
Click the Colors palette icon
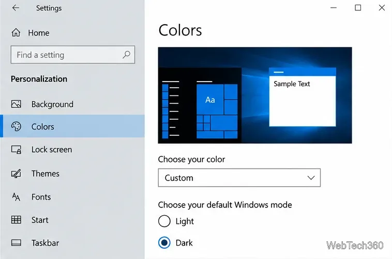[x=16, y=126]
